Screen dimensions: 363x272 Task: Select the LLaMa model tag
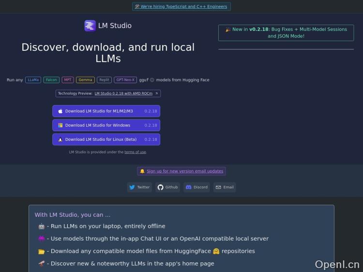(33, 80)
